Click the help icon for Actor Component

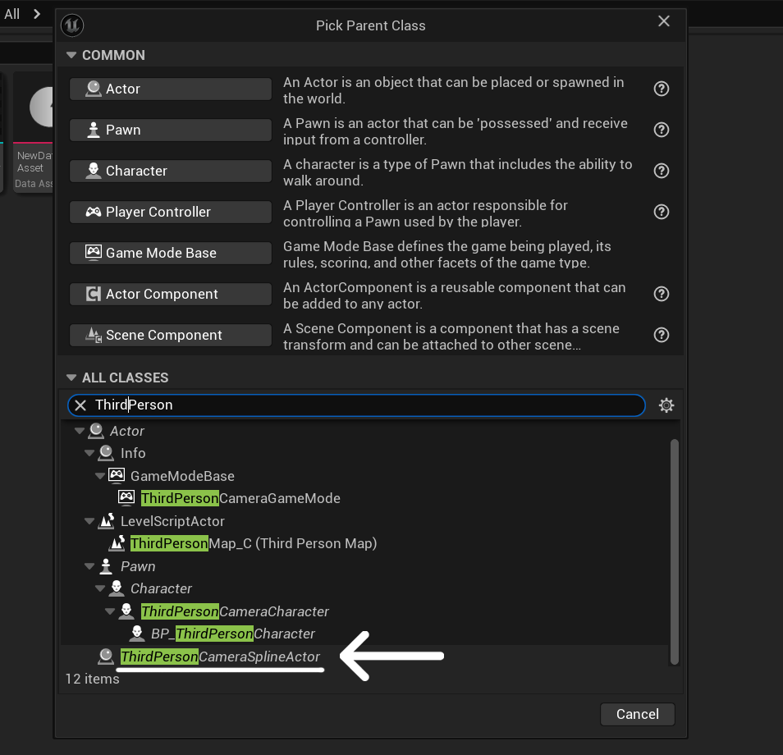[661, 294]
